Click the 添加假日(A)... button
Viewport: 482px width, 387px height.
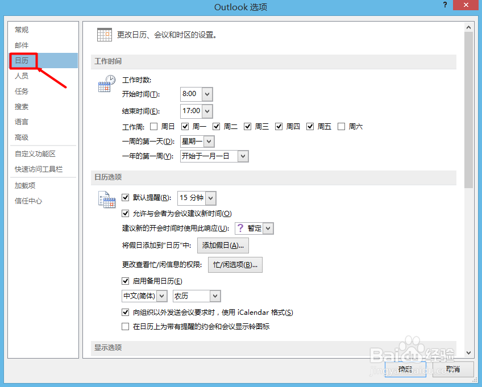click(x=223, y=245)
